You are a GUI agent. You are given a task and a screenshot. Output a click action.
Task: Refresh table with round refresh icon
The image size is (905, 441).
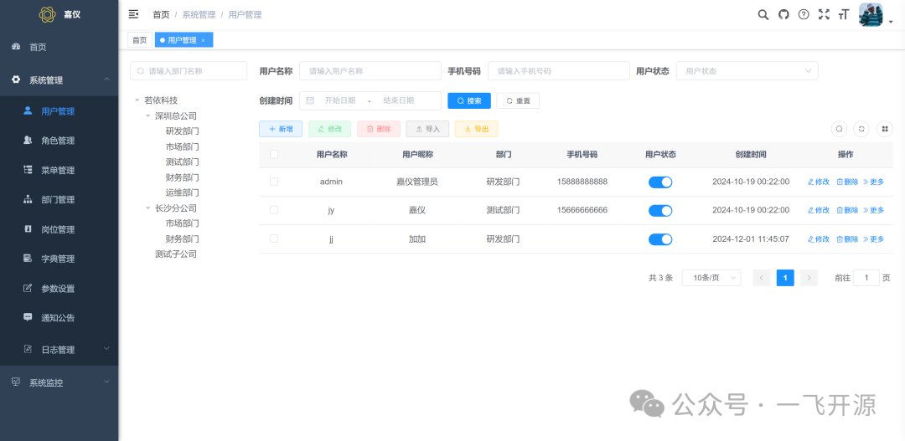861,129
